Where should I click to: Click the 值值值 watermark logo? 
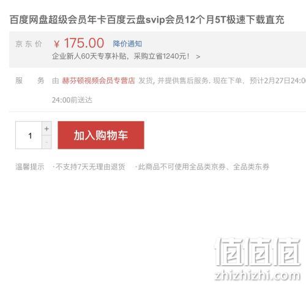258,252
